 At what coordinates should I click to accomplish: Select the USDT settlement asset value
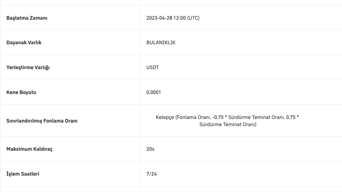151,68
